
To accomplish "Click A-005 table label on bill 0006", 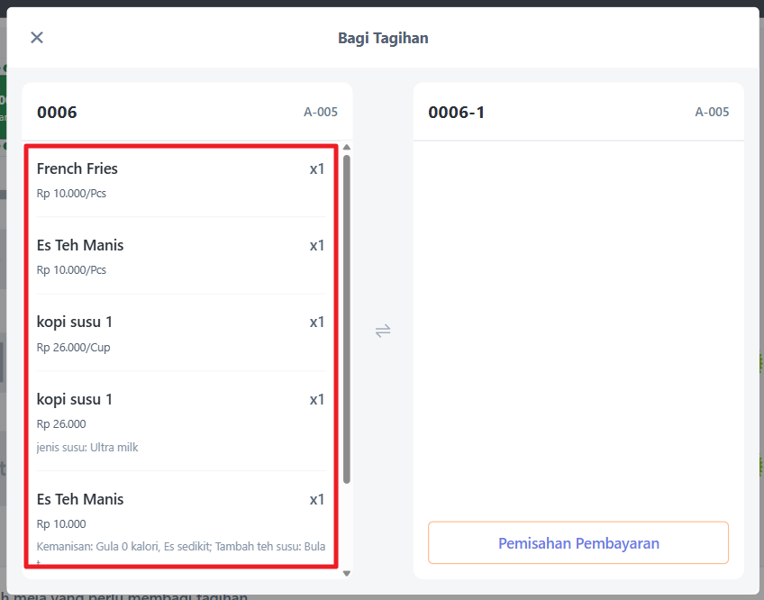I will point(321,113).
